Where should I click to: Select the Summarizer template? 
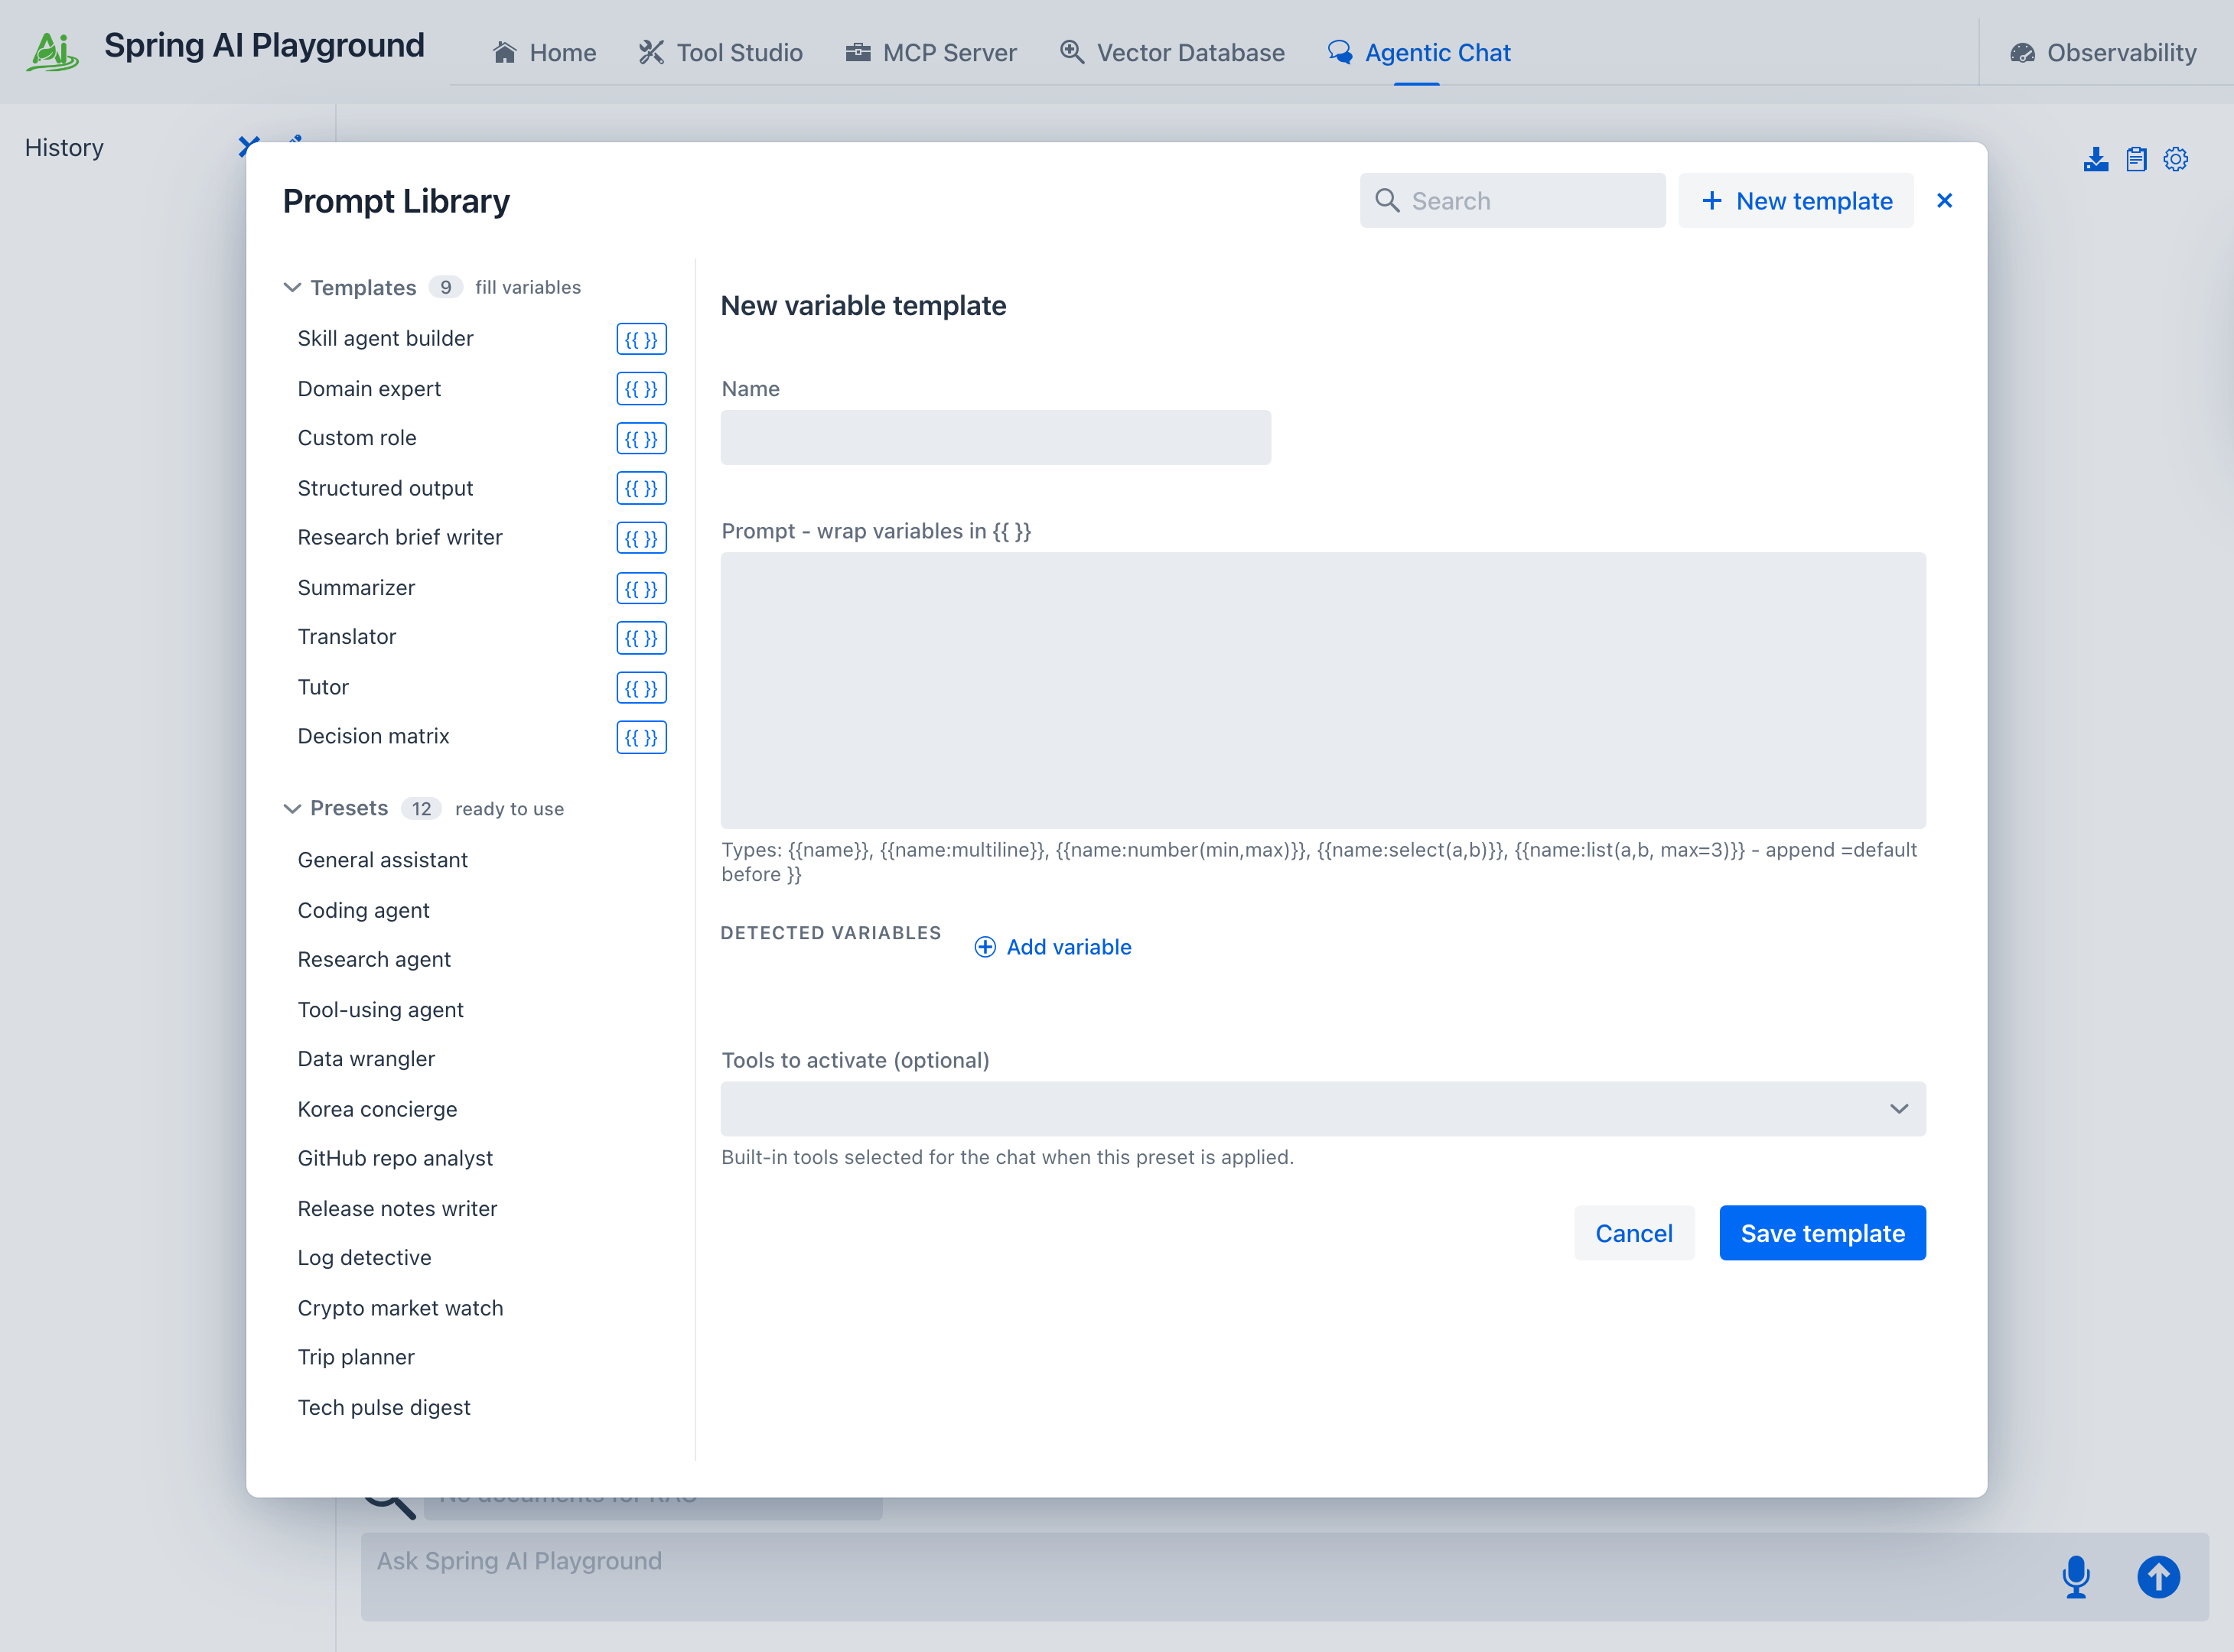[x=357, y=588]
